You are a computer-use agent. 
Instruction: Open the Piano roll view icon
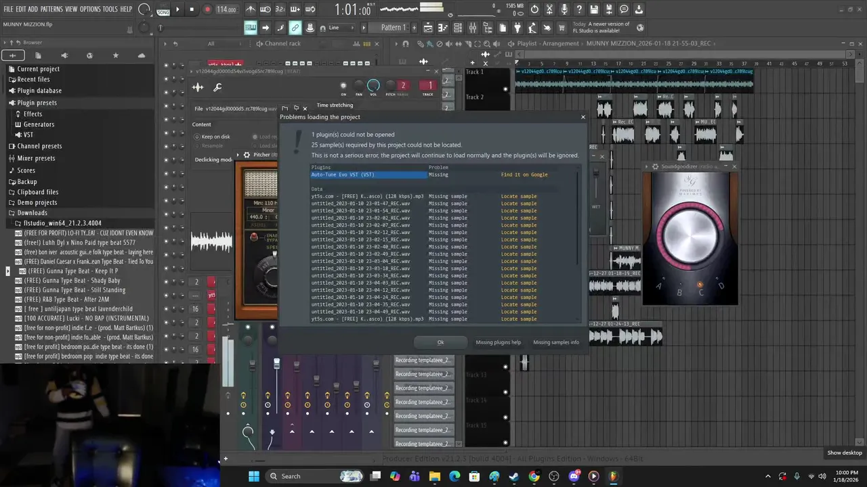(x=443, y=28)
